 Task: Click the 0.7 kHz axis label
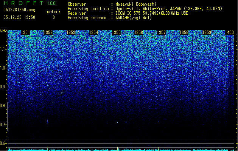[3, 125]
